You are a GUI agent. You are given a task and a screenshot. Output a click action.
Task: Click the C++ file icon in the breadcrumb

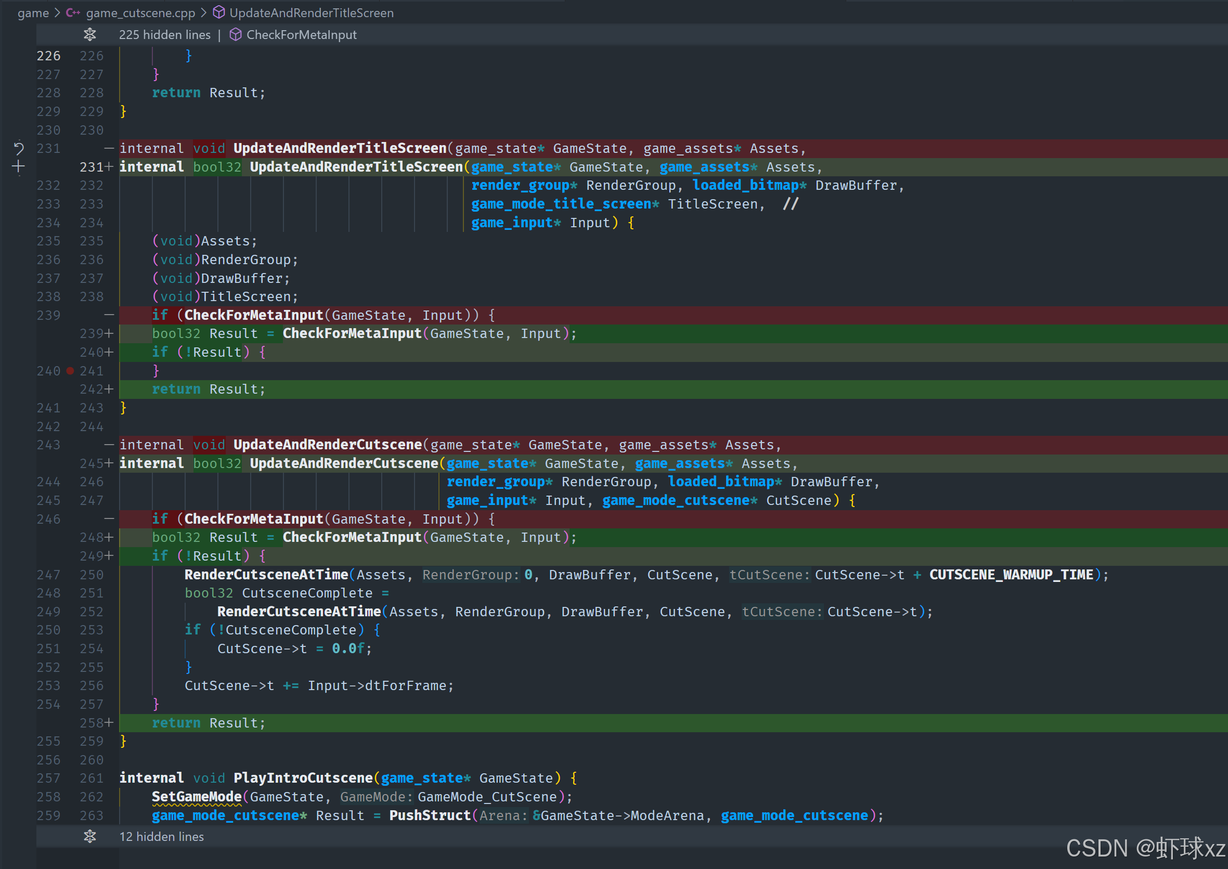click(x=73, y=13)
